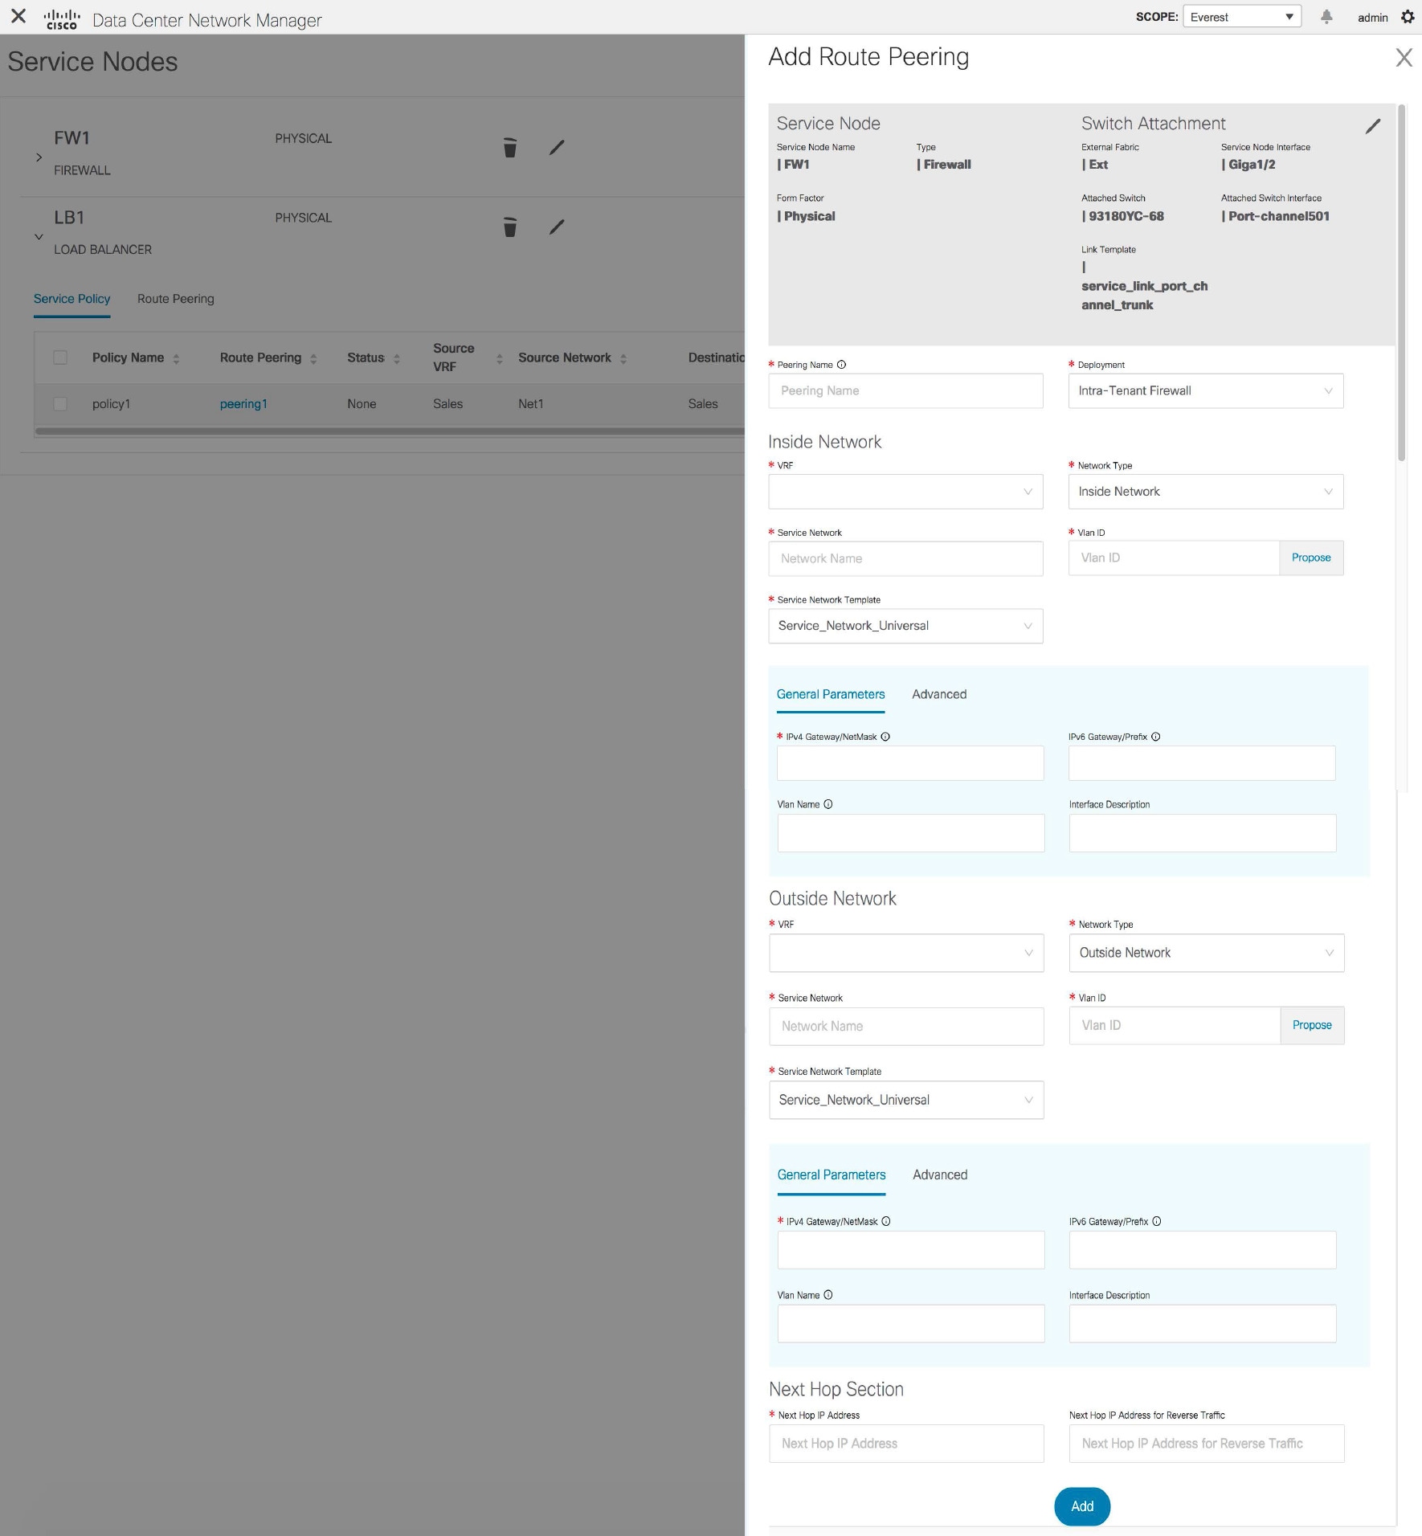Open the settings gear icon

[1408, 17]
